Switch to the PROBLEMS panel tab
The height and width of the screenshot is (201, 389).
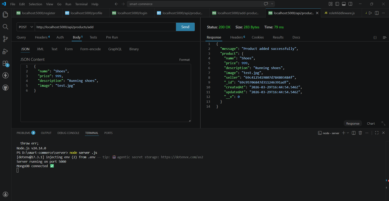click(x=26, y=133)
